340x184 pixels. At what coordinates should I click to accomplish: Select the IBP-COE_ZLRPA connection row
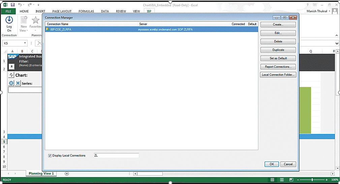tap(152, 29)
